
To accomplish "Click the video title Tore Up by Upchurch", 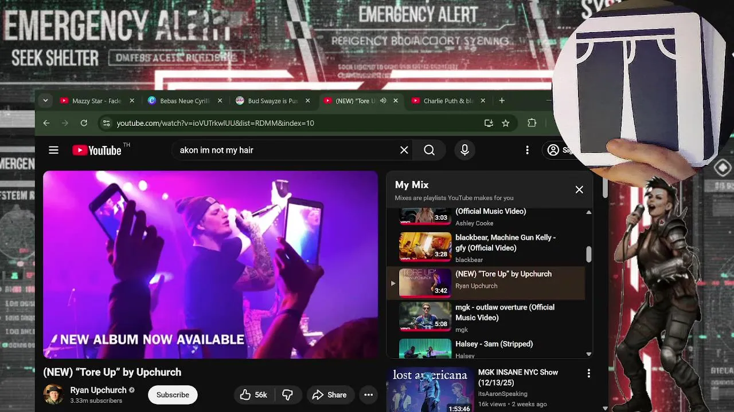I will click(x=112, y=372).
